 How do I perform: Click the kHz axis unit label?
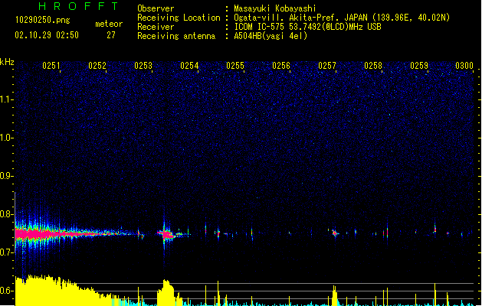click(x=7, y=62)
